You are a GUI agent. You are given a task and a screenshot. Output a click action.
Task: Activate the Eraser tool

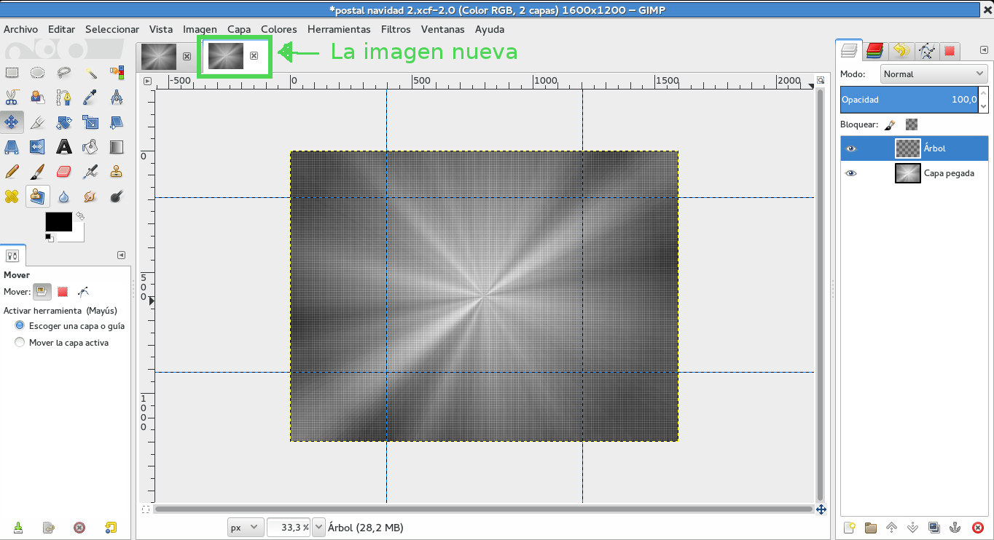pyautogui.click(x=63, y=171)
